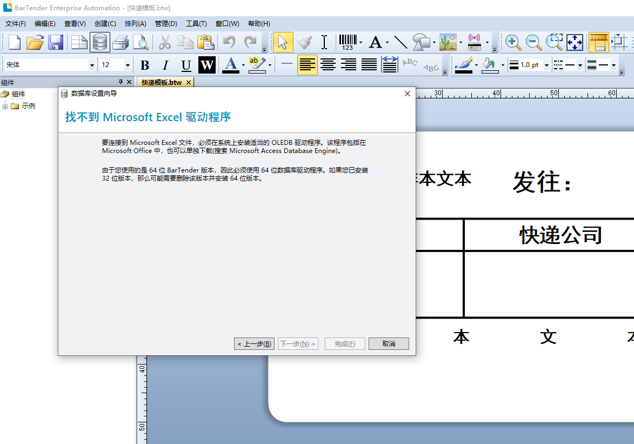Choose the line drawing tool
634x444 pixels.
pyautogui.click(x=401, y=42)
